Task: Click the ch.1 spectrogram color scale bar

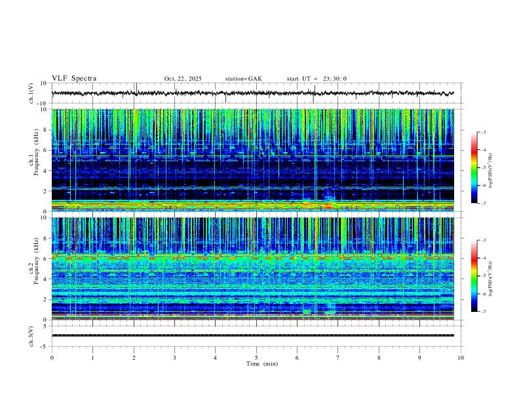Action: tap(474, 168)
